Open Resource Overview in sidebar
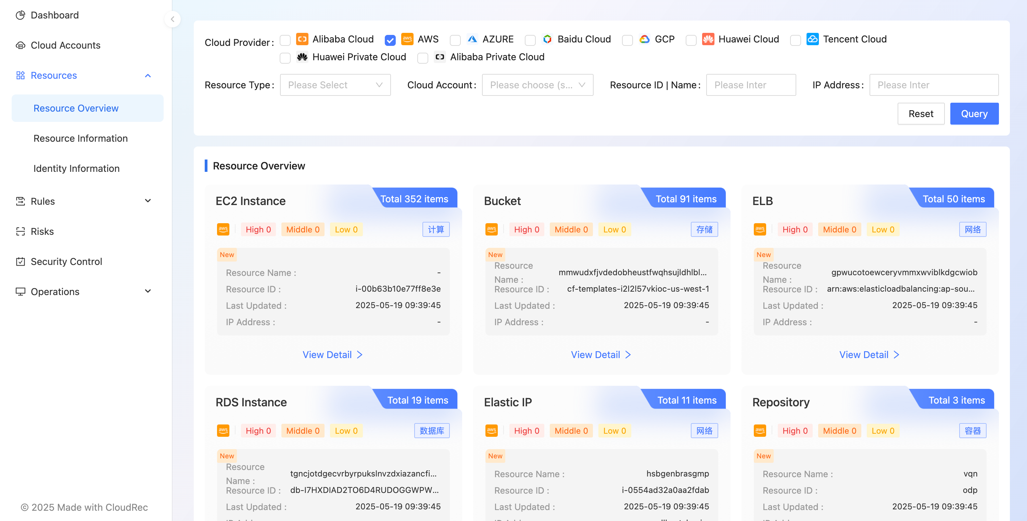 click(88, 108)
